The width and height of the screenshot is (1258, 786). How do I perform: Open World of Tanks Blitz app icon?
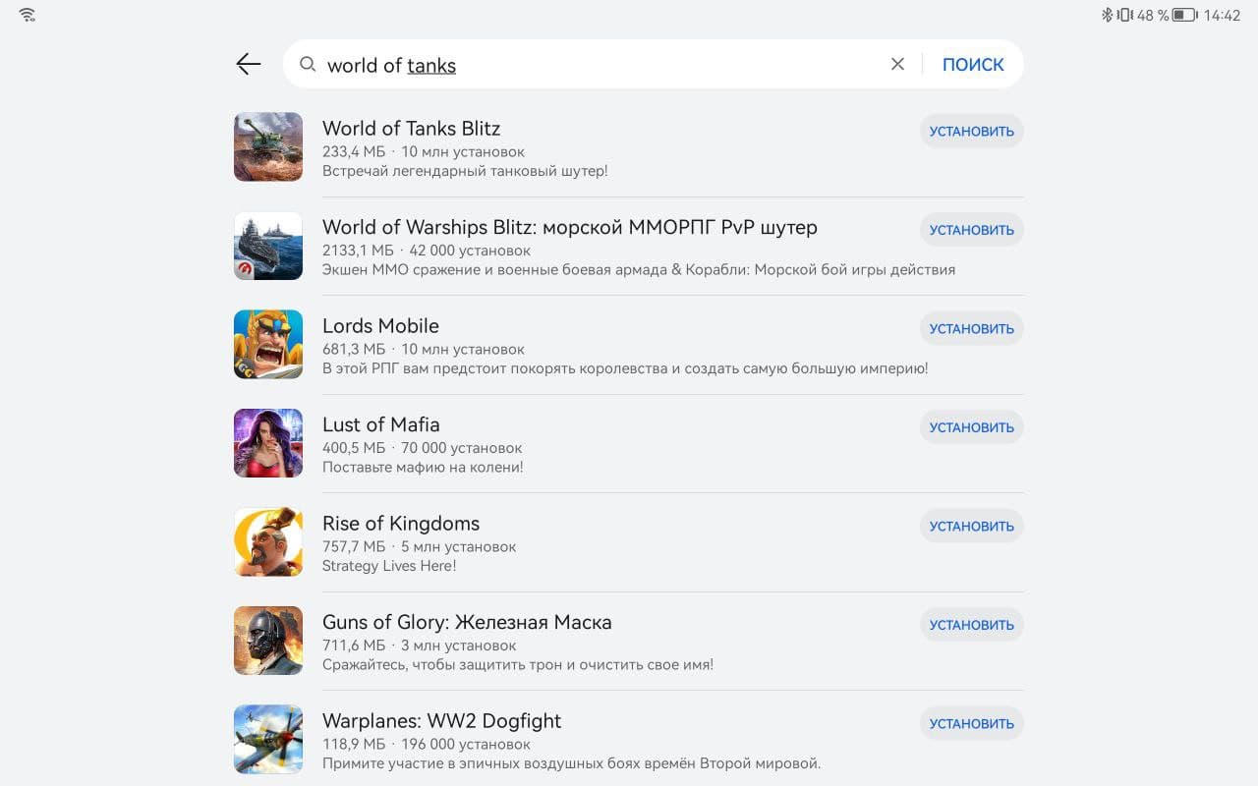point(268,147)
